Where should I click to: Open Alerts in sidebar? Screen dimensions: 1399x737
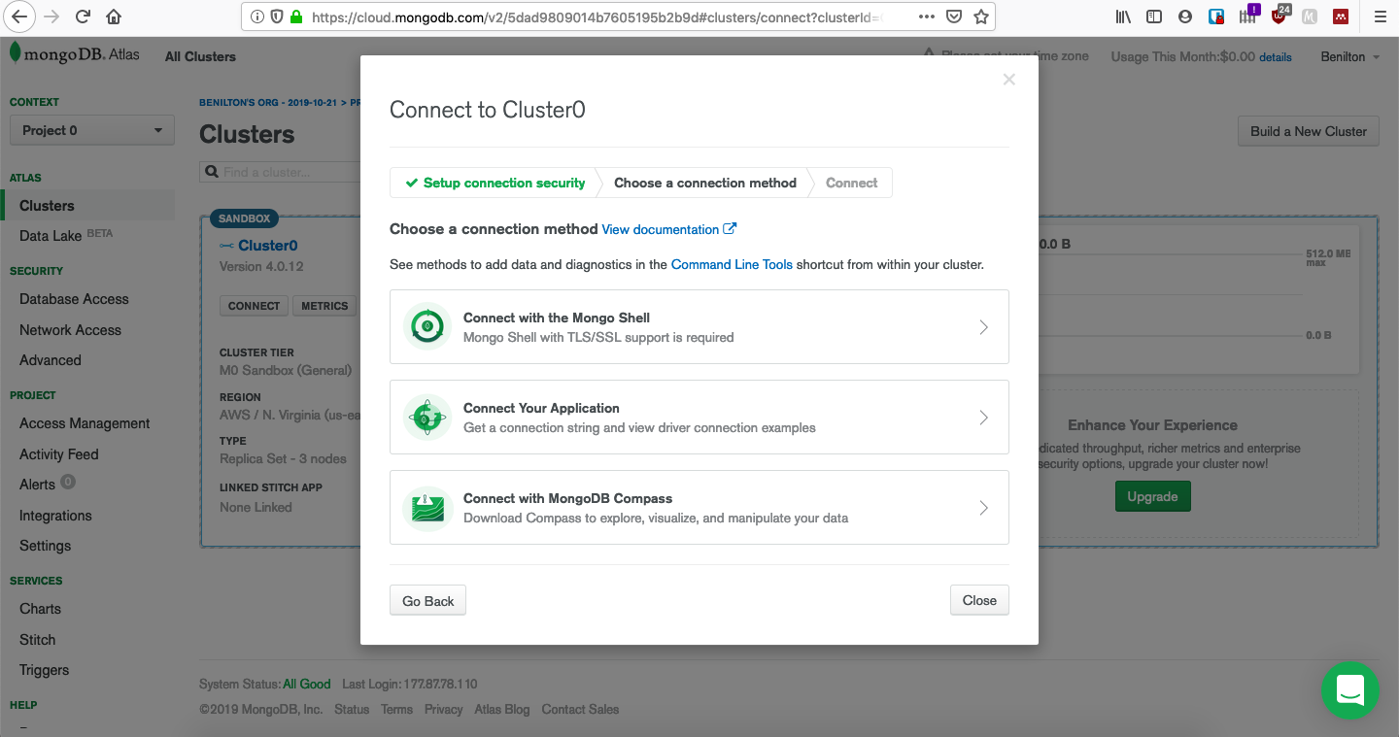[x=37, y=485]
